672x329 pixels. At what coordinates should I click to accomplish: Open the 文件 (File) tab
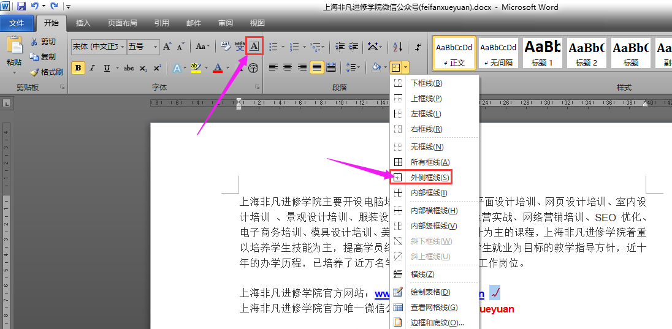pos(17,23)
